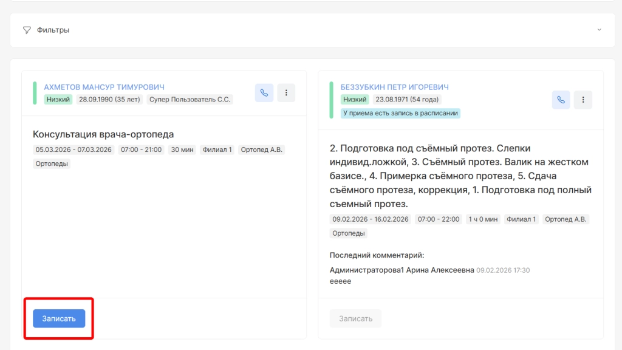
Task: Open three-dot menu on Ахметов card
Action: (286, 93)
